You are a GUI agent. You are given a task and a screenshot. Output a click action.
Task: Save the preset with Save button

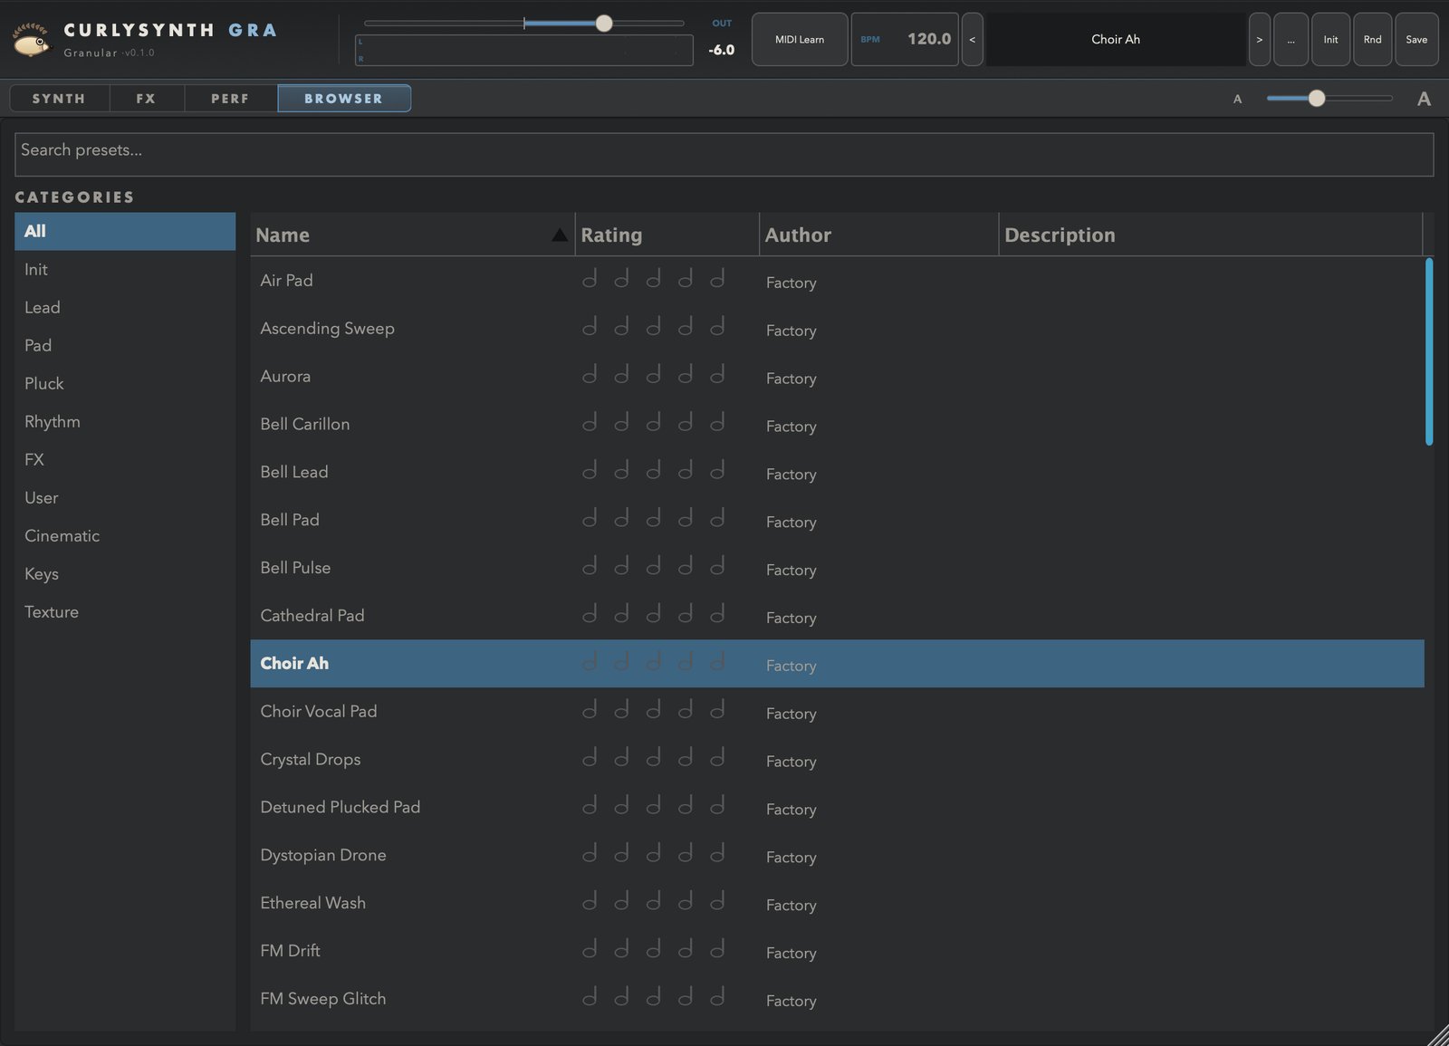pos(1416,39)
